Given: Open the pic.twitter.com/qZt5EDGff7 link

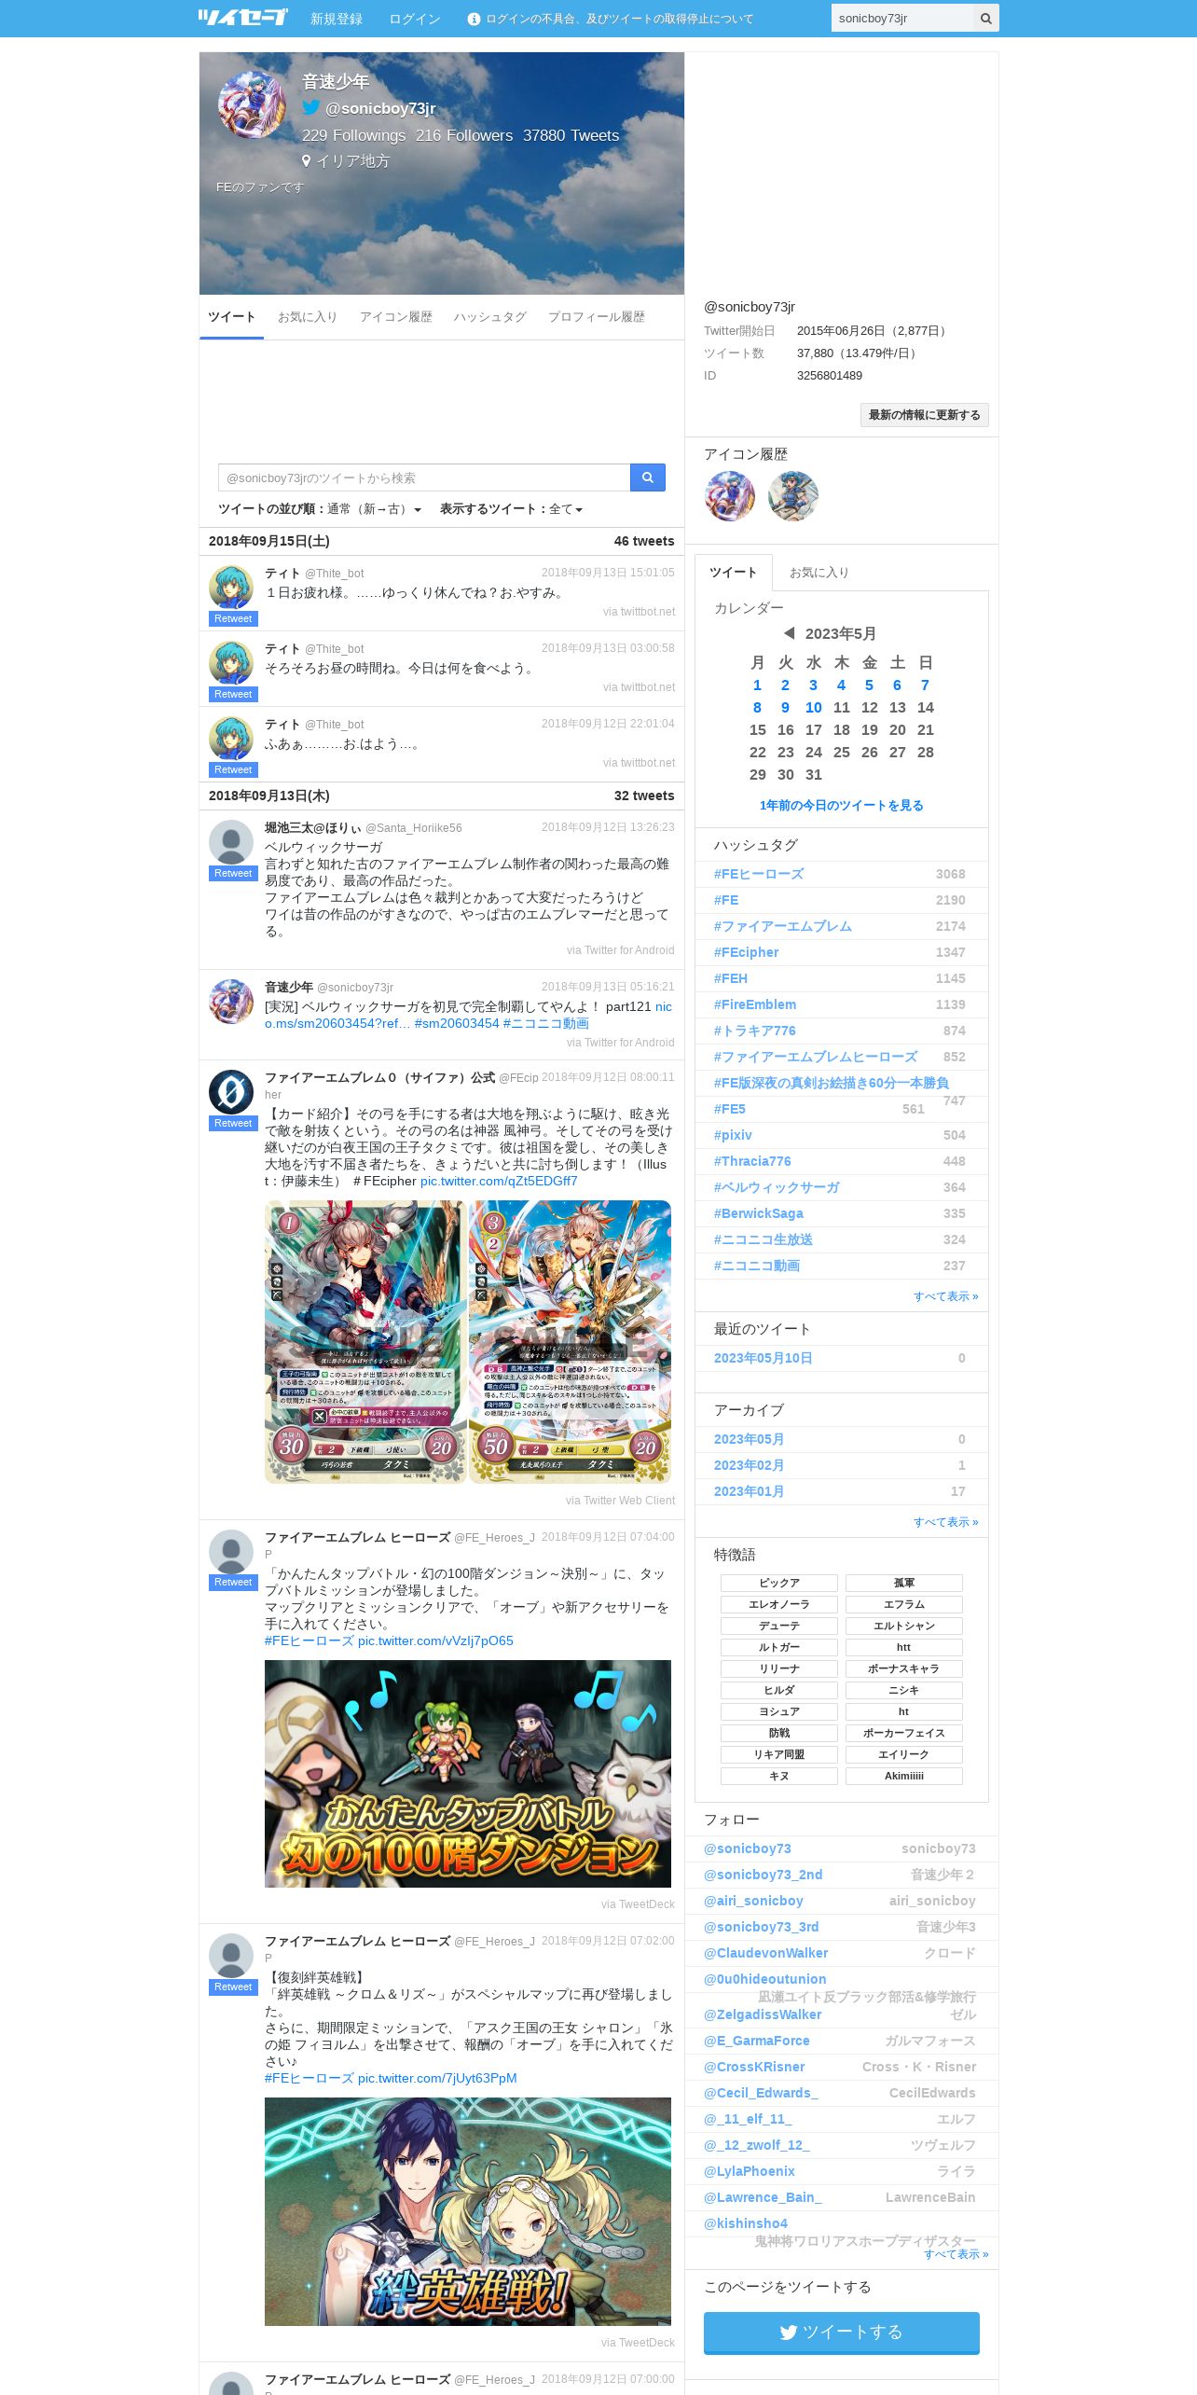Looking at the screenshot, I should pos(499,1181).
